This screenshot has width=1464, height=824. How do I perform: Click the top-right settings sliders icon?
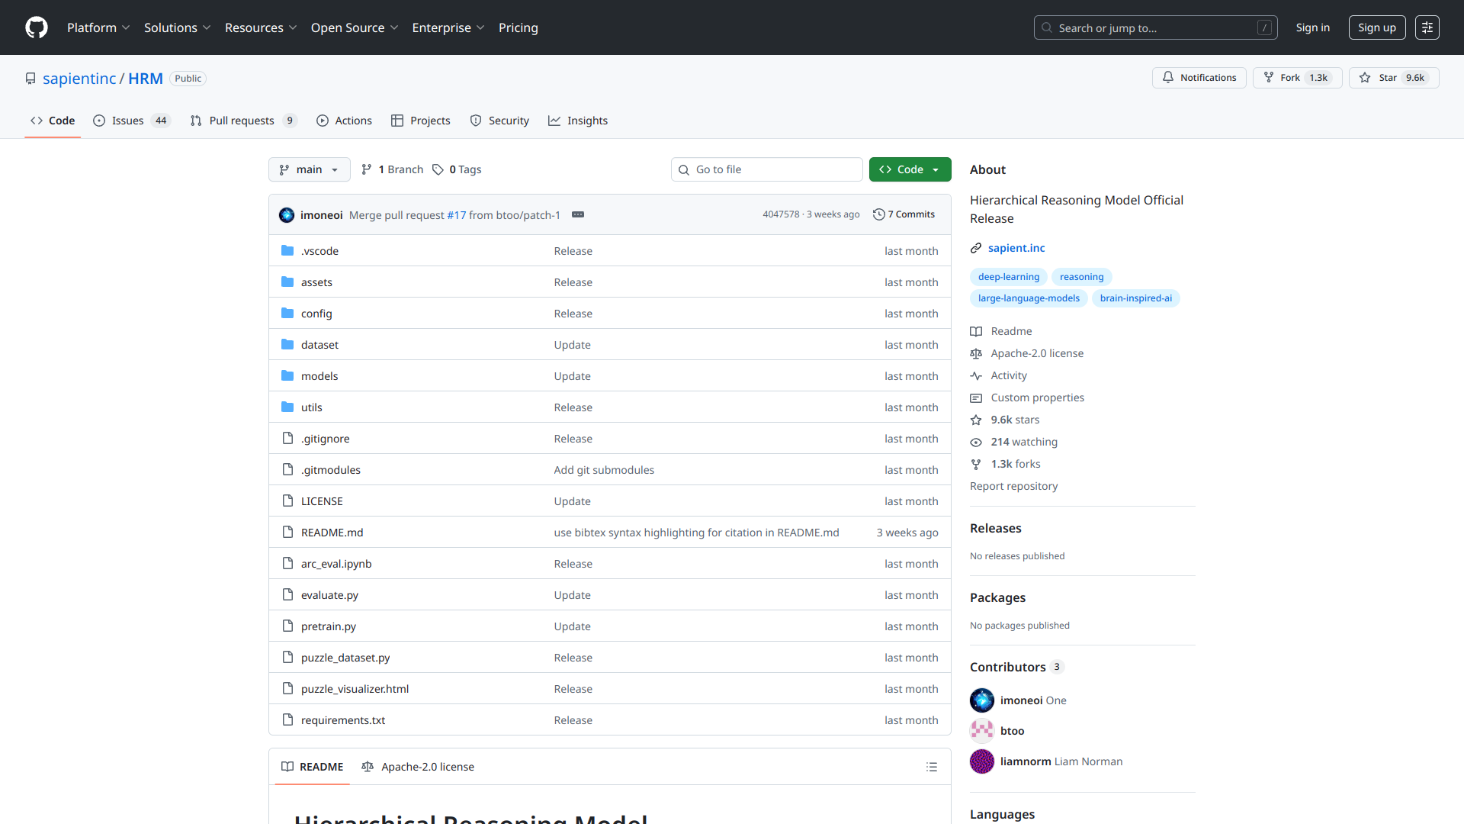[1427, 27]
